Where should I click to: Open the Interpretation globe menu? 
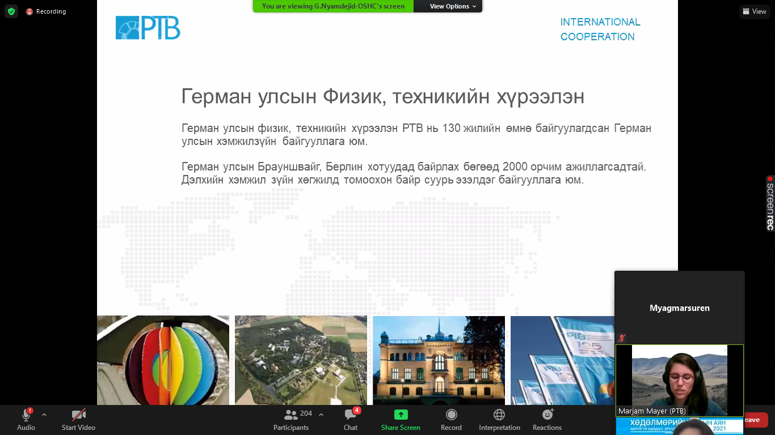[499, 419]
